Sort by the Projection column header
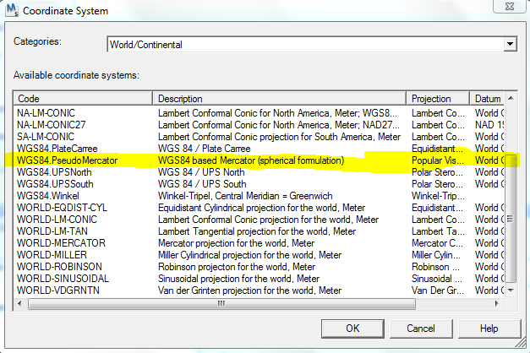Screen dimensions: 530x353 [438, 99]
